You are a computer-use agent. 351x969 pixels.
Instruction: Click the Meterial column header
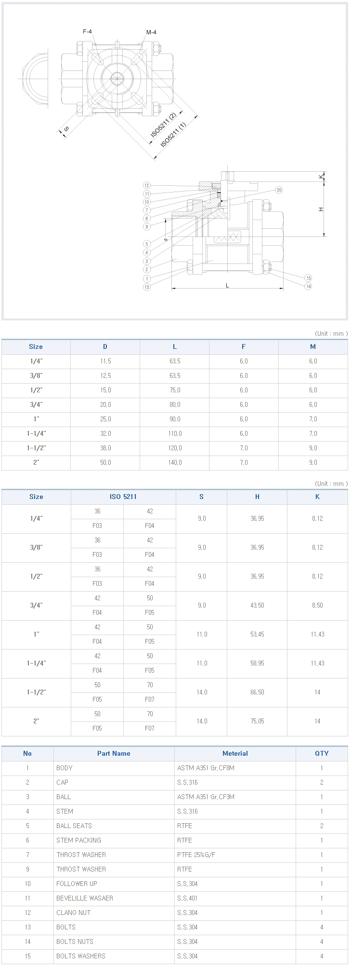235,753
